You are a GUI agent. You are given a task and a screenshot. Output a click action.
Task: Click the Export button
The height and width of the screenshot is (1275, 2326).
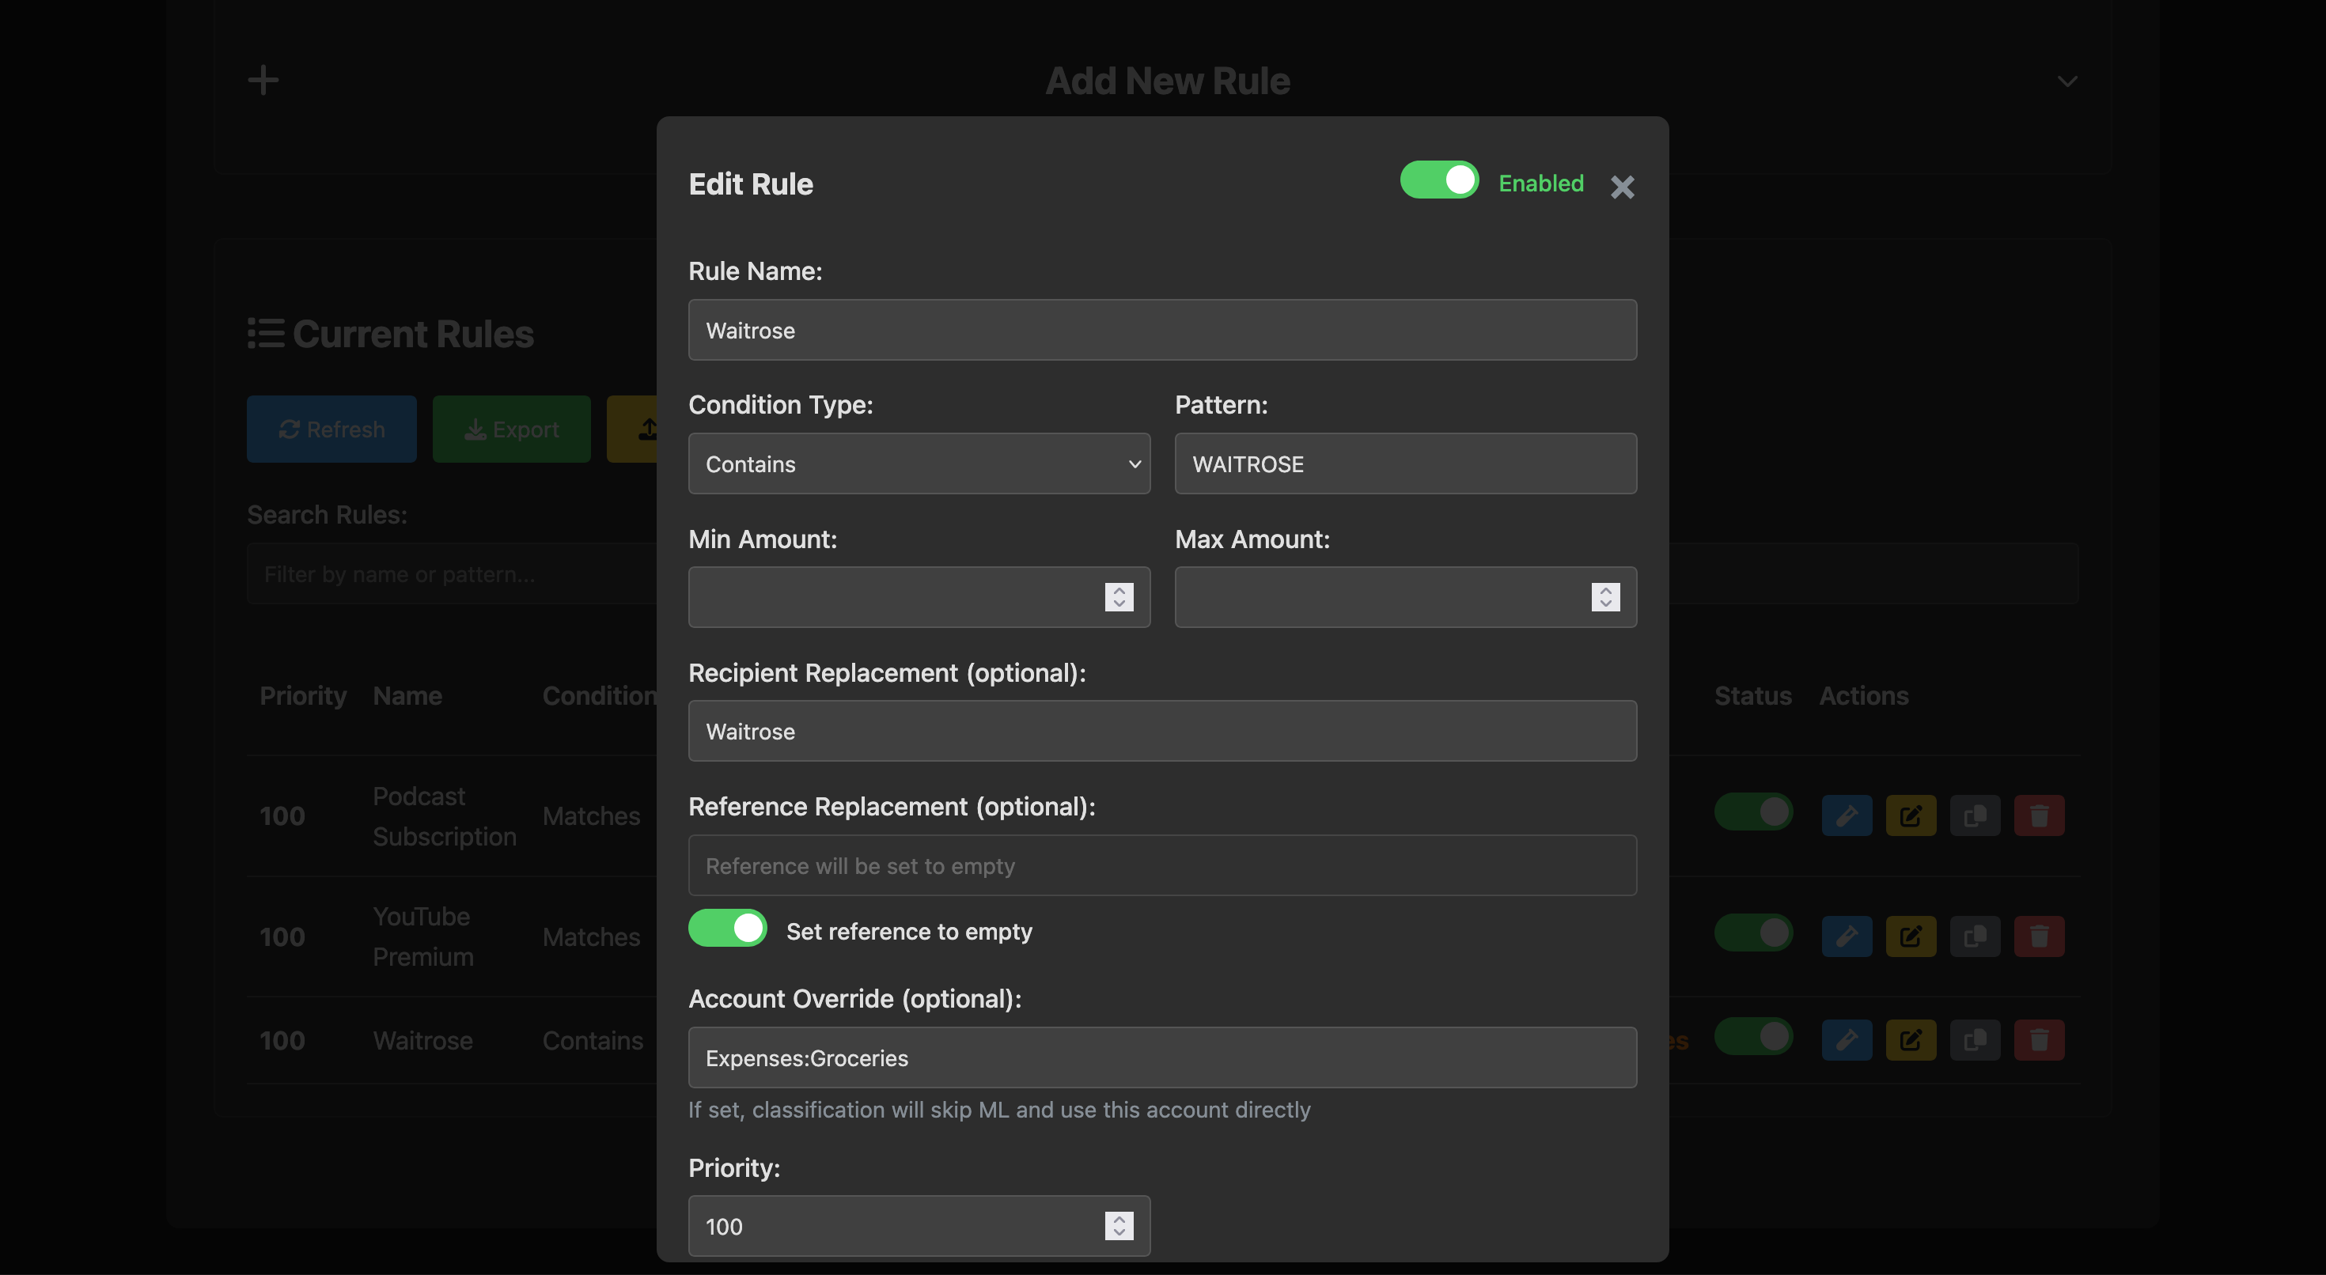pyautogui.click(x=511, y=429)
